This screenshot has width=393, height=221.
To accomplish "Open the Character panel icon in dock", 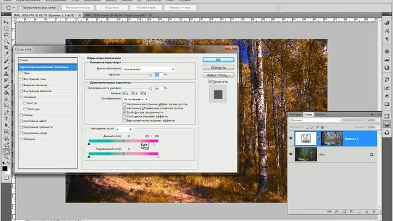I will [387, 31].
